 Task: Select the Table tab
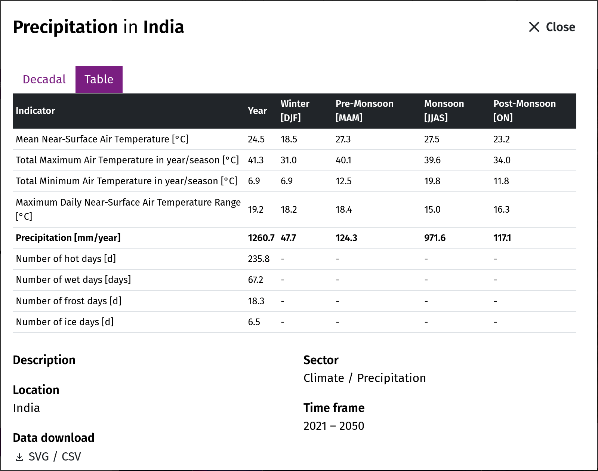click(99, 79)
